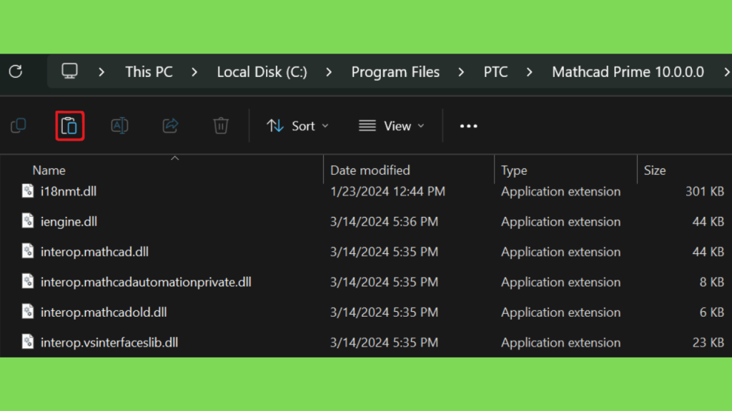Click the Type cell of i18nmt.dll

[560, 191]
